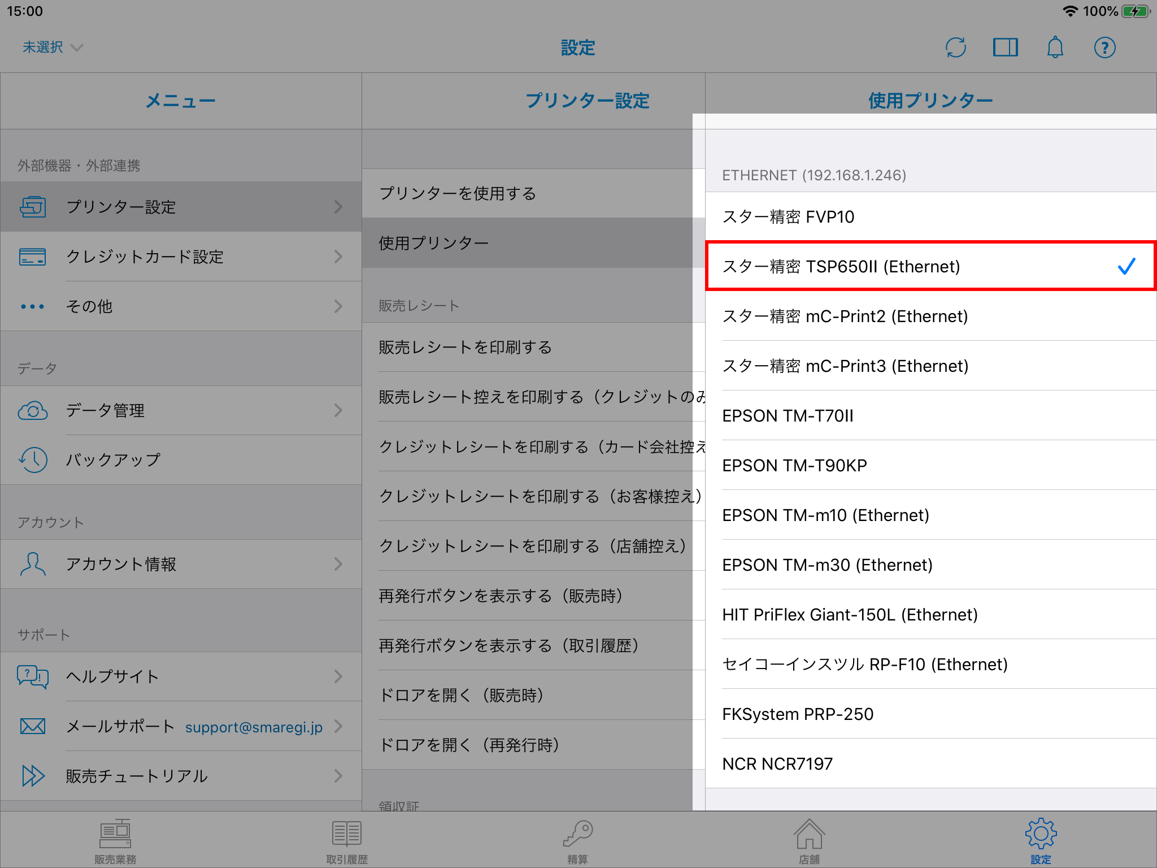1157x868 pixels.
Task: Select NCR NCR7197 printer
Action: coord(931,764)
